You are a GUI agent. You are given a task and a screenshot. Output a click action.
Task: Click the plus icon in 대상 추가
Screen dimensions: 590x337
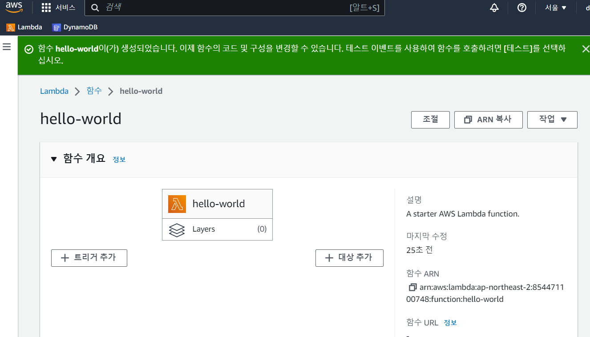[x=329, y=258]
